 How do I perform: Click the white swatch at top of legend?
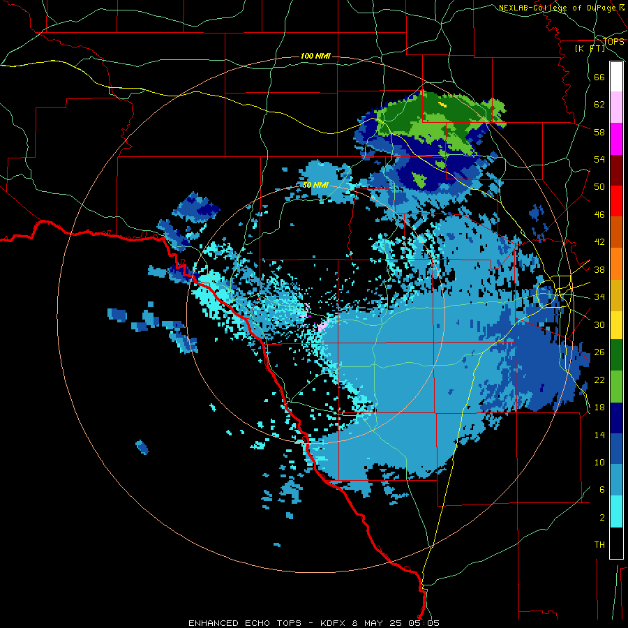pyautogui.click(x=616, y=77)
